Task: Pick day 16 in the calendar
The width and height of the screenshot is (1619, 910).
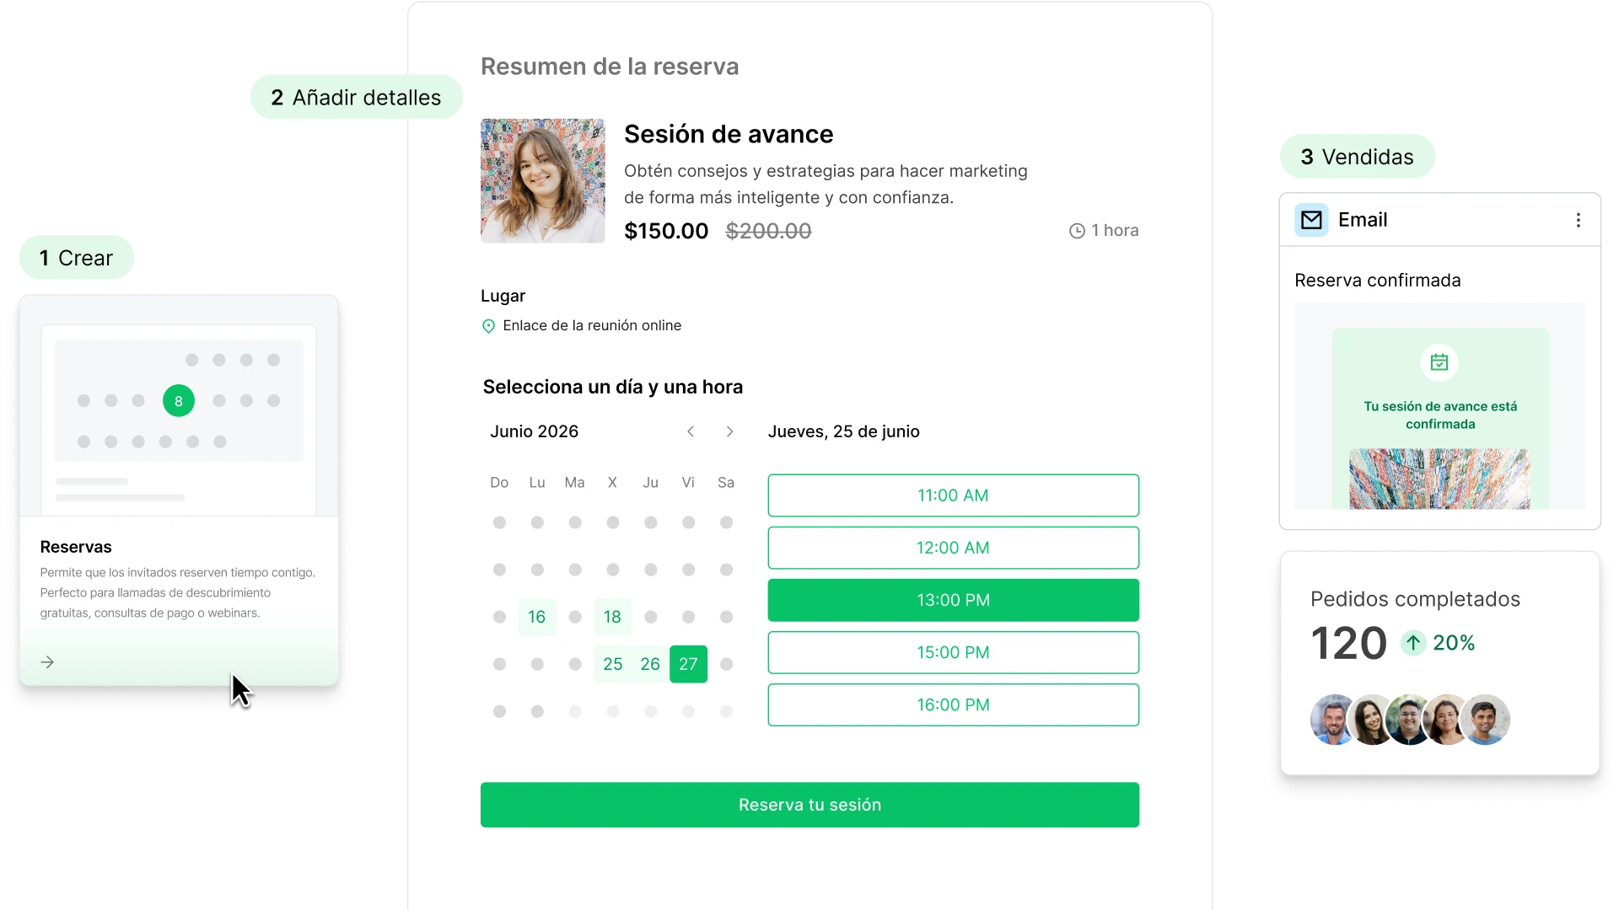Action: click(x=537, y=617)
